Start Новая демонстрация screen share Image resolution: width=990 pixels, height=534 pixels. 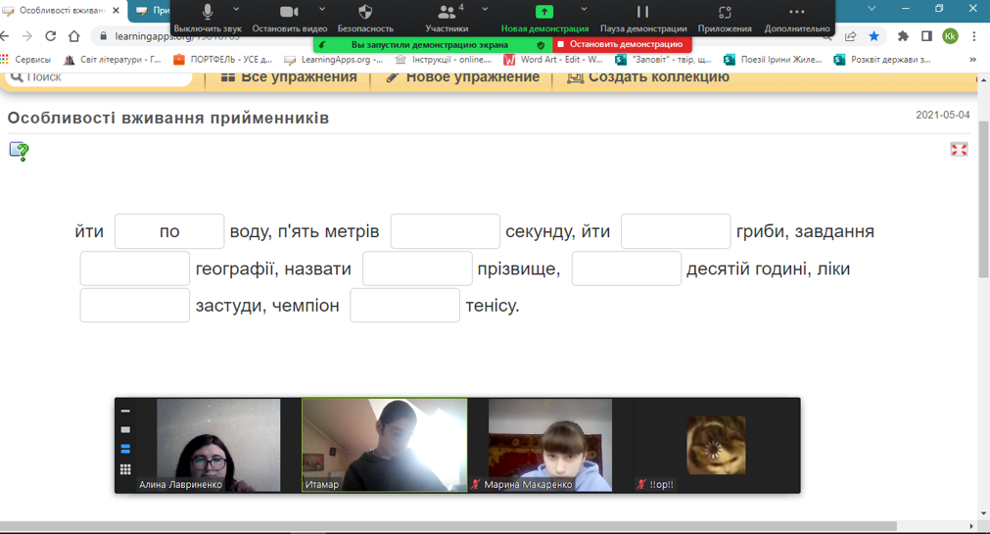(x=544, y=17)
